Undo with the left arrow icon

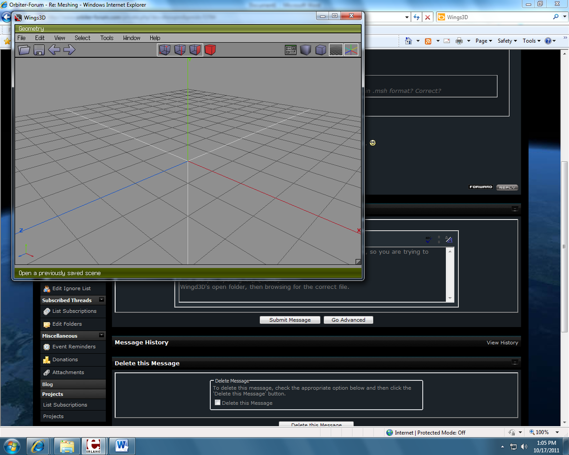click(x=54, y=50)
